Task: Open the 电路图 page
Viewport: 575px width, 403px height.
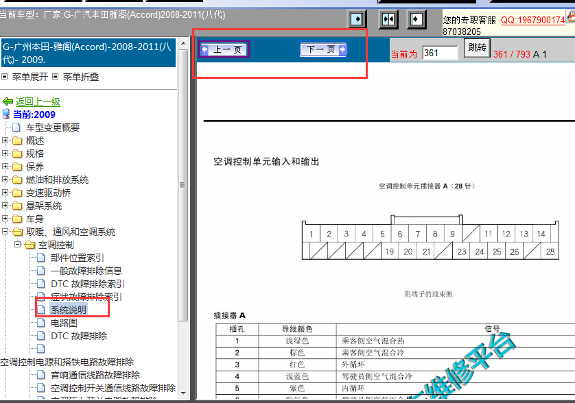Action: [64, 323]
